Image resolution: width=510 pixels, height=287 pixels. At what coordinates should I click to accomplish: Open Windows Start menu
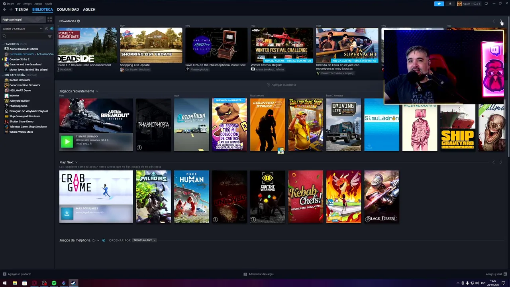tap(5, 283)
